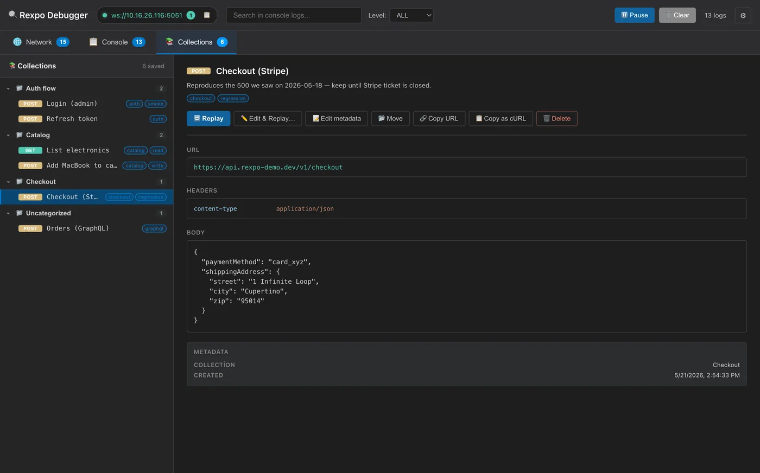This screenshot has width=760, height=473.
Task: Switch to the Network tab
Action: tap(41, 42)
